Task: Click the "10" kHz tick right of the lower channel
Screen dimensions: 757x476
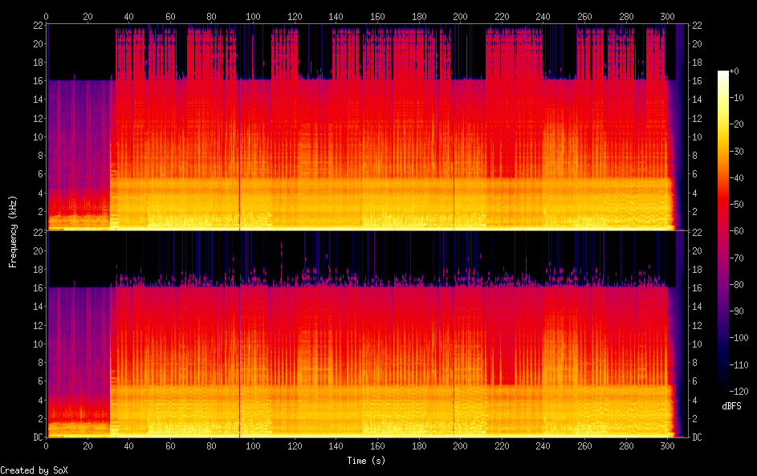Action: pos(697,344)
